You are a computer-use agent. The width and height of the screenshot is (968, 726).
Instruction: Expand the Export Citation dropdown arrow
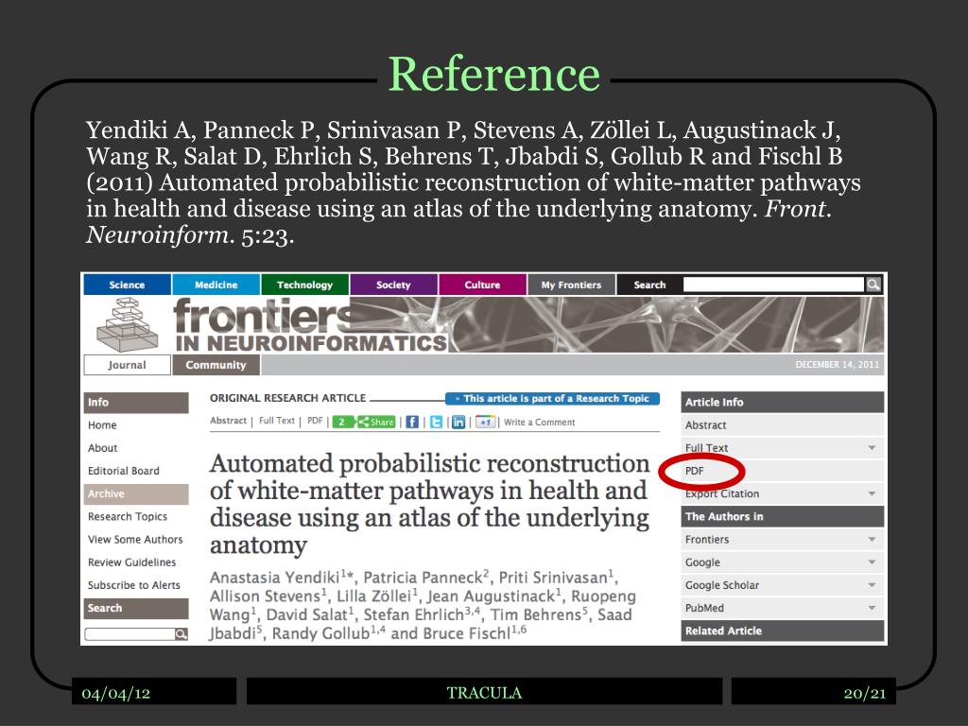(x=872, y=493)
